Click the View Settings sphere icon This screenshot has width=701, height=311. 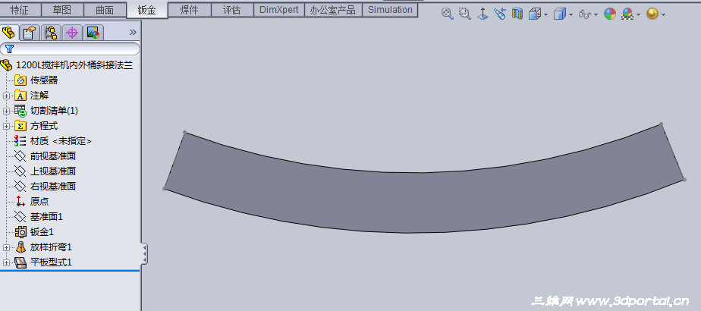coord(652,14)
